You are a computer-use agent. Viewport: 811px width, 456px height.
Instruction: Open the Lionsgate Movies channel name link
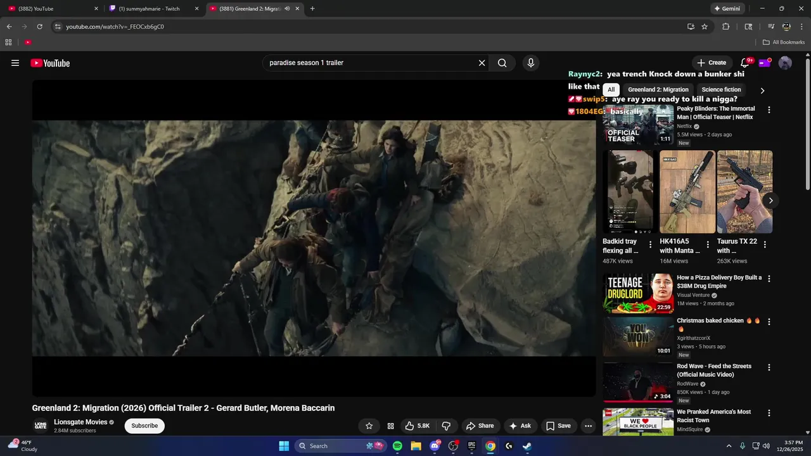80,422
